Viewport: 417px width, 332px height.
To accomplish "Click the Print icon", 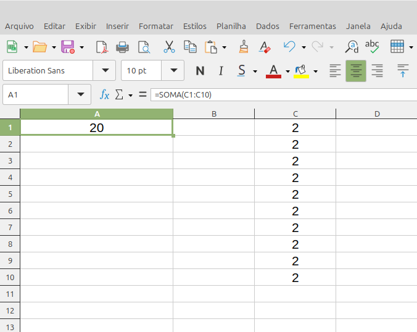I will [123, 47].
